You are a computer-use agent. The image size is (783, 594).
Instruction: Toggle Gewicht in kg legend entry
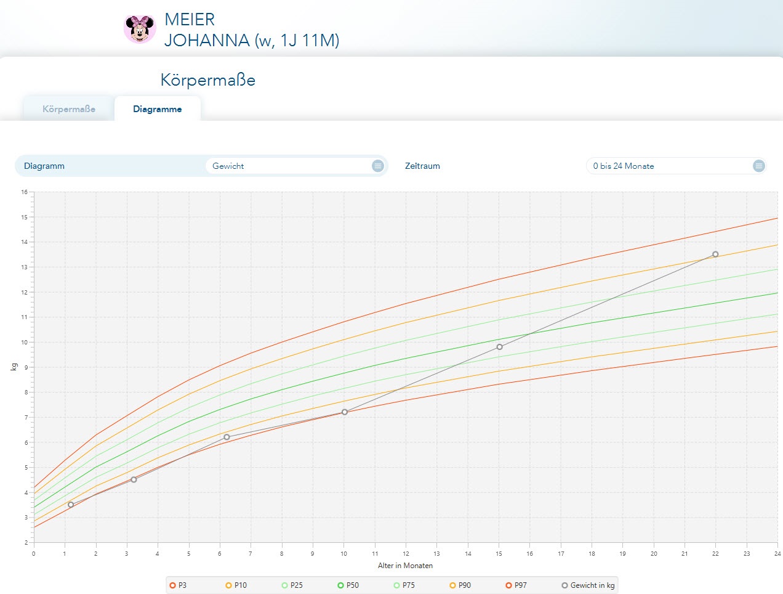coord(588,585)
